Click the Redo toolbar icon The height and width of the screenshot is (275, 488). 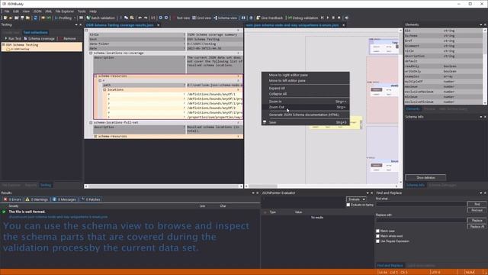pos(146,18)
